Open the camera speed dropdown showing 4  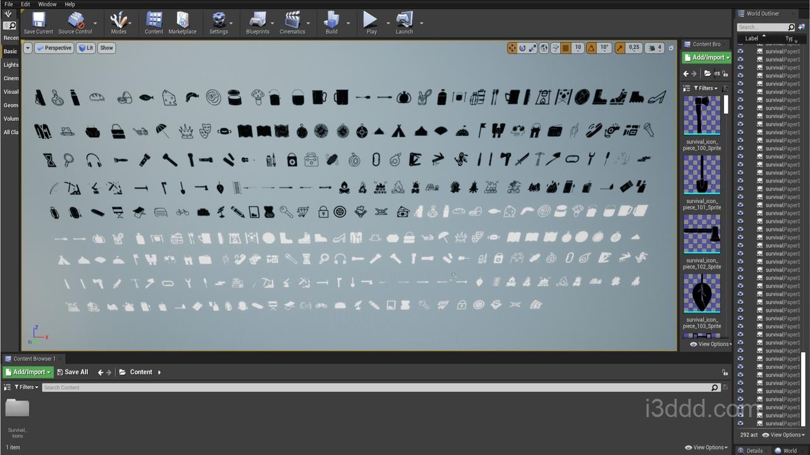654,48
